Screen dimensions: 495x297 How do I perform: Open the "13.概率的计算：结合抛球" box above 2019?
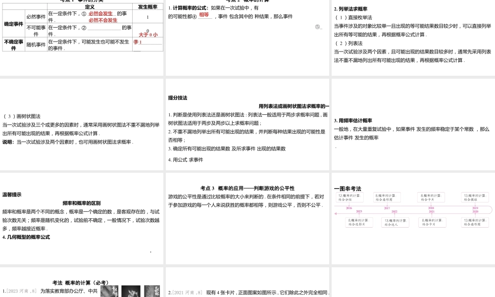pos(475,197)
